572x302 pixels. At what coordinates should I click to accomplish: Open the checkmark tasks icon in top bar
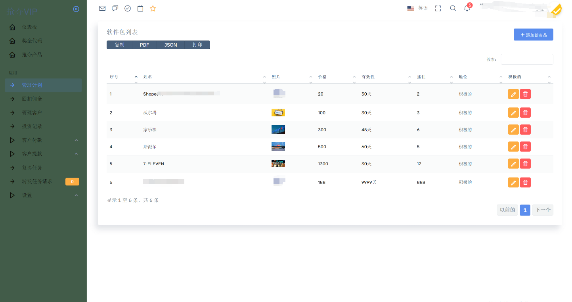(x=128, y=8)
